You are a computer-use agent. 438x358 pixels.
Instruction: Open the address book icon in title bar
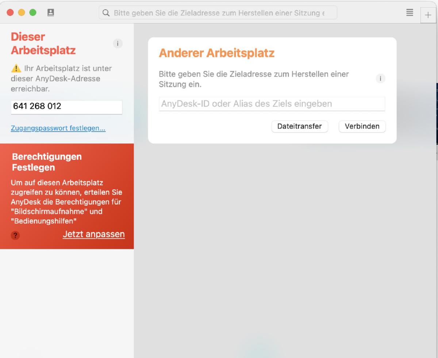tap(51, 12)
